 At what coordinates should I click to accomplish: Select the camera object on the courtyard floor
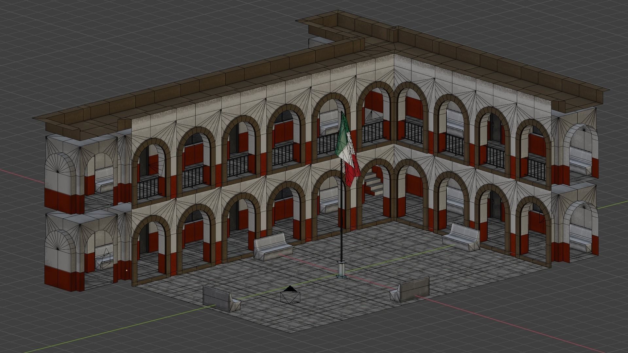coord(290,295)
